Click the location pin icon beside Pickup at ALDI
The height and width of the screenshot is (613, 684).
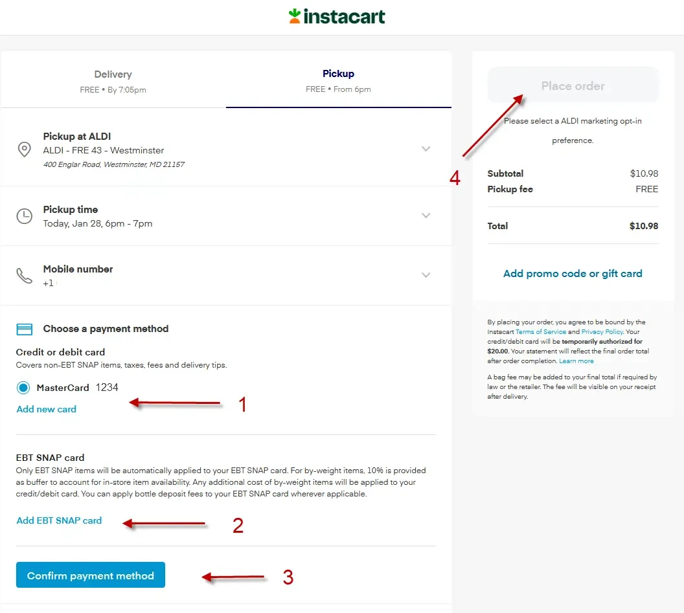click(24, 150)
